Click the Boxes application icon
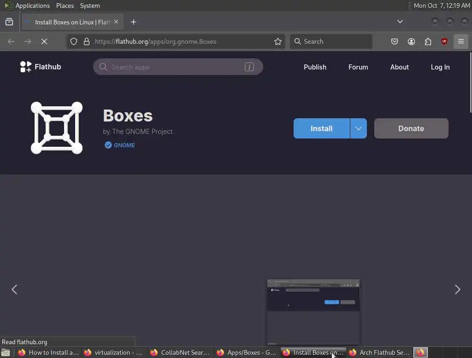 (x=57, y=128)
